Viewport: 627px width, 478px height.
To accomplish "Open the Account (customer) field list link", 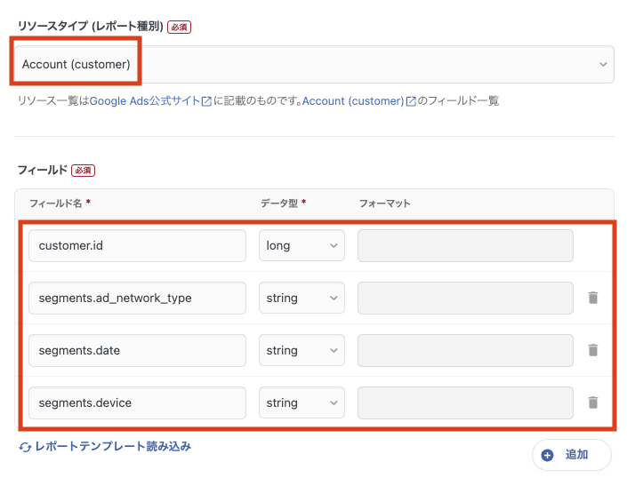I will pos(353,101).
